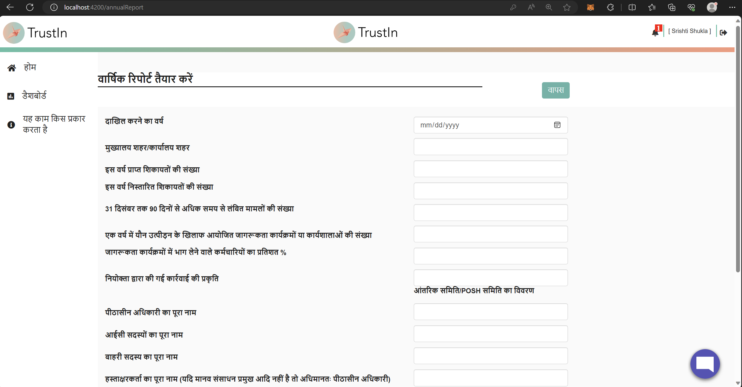Click the info icon beside यह काम किस प्रकार करता है
This screenshot has height=387, width=742.
[11, 125]
